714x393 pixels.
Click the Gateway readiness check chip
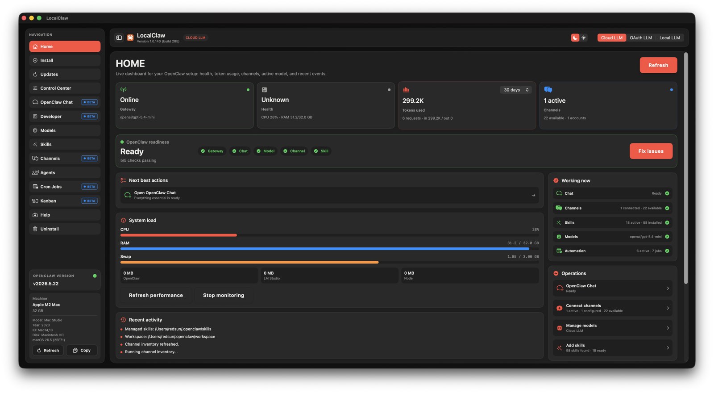point(212,151)
